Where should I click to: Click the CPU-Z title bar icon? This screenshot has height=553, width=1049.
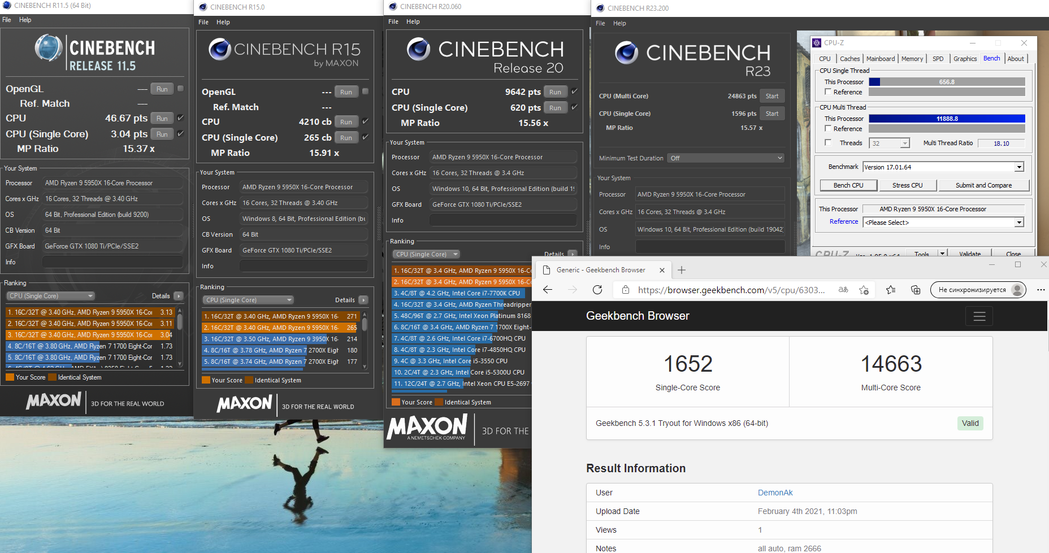tap(817, 43)
